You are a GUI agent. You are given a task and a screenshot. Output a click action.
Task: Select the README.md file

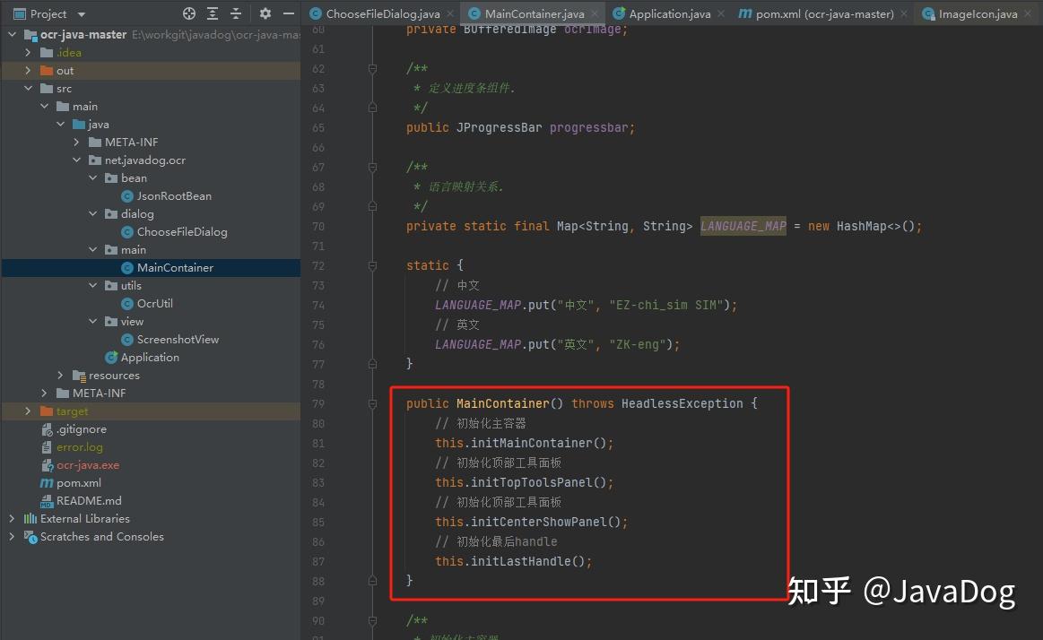89,501
